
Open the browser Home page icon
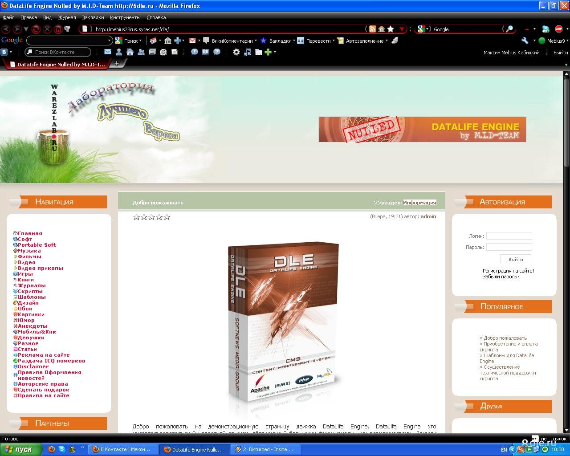click(58, 29)
